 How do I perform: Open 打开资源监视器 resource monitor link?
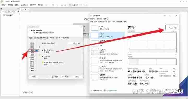click(111, 90)
